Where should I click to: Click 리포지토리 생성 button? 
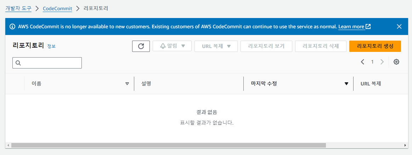pos(375,46)
